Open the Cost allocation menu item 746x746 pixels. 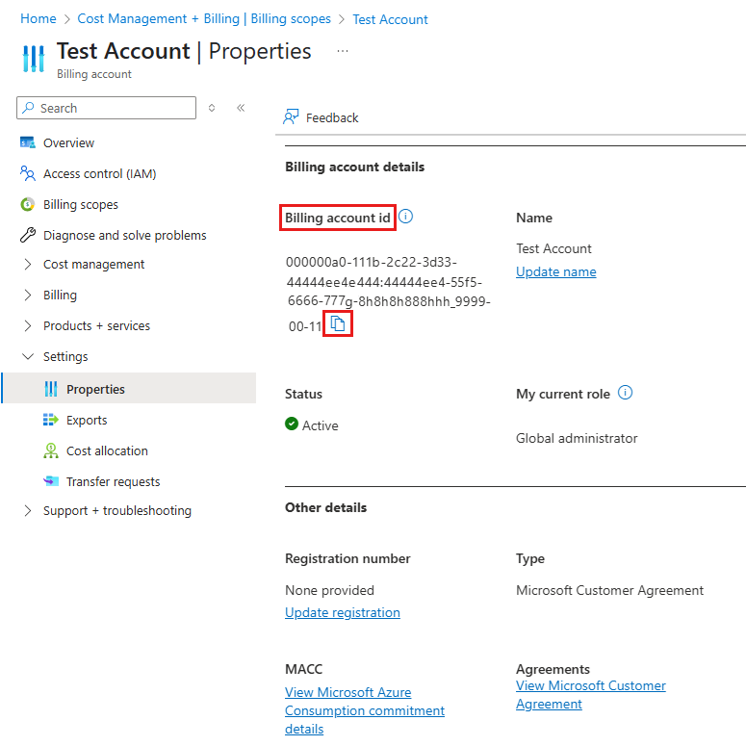pos(107,450)
